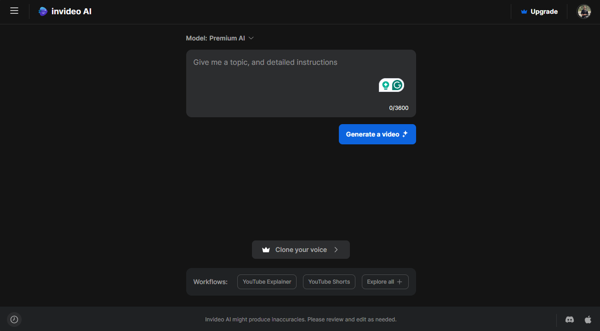Screen dimensions: 600x331
Task: Select YouTube Explainer workflow
Action: 267,282
